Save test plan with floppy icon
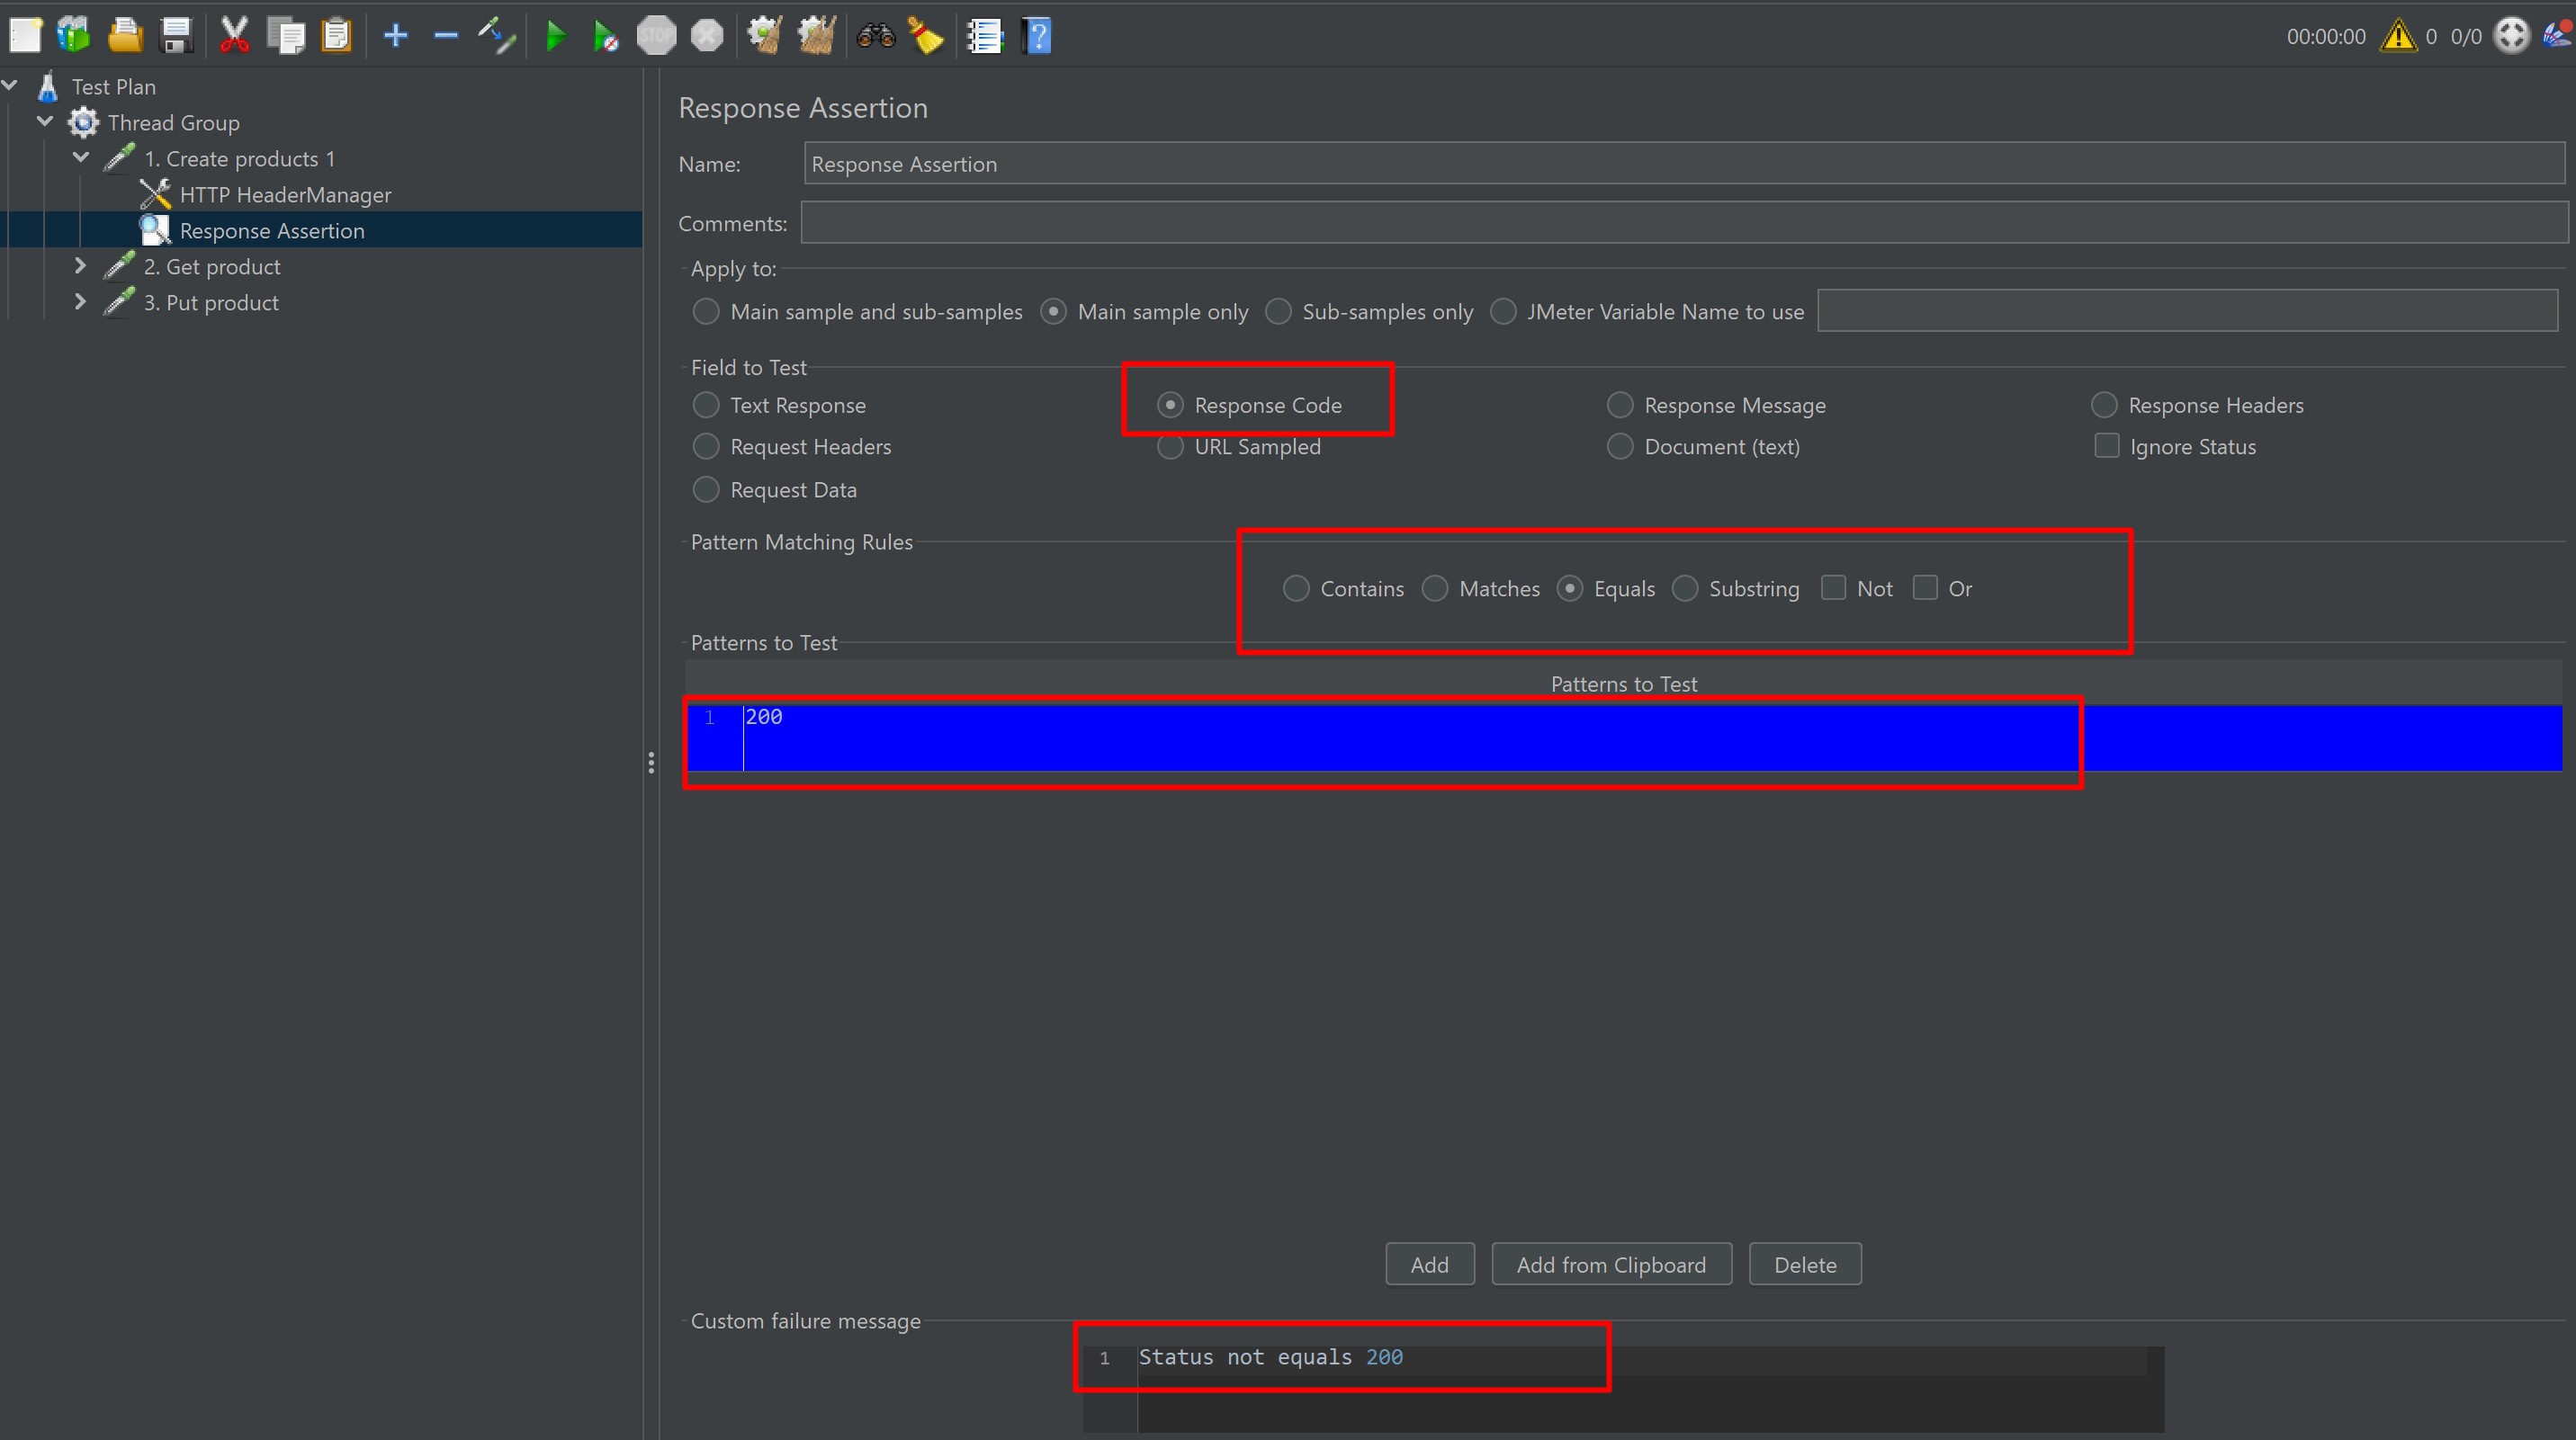 [x=177, y=37]
